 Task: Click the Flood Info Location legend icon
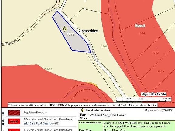click(x=82, y=110)
